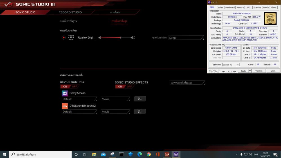Screen dimensions: 281x158
Task: Open the Graphics tab in CPU-Z
Action: 257,8
